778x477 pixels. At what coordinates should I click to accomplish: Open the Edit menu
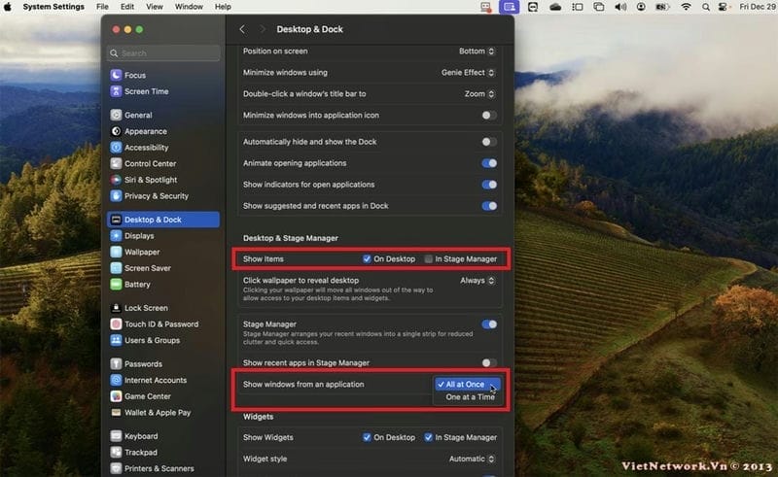click(127, 7)
